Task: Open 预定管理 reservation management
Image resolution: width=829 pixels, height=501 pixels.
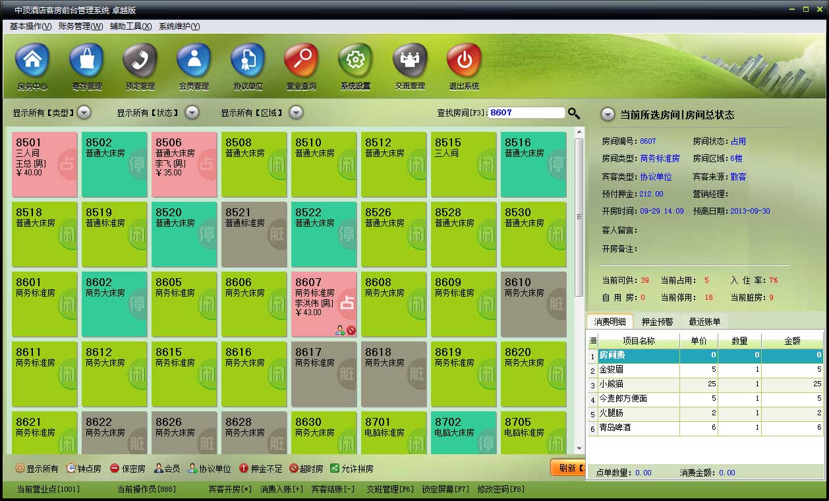Action: tap(139, 66)
